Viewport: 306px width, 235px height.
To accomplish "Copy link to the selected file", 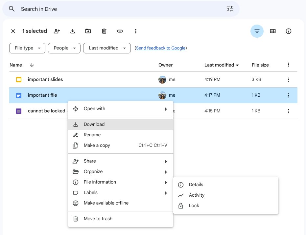I will (x=120, y=31).
